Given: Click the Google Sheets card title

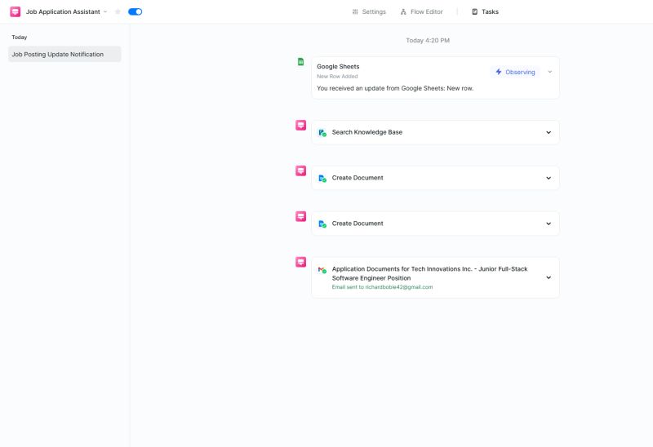Looking at the screenshot, I should pyautogui.click(x=338, y=67).
